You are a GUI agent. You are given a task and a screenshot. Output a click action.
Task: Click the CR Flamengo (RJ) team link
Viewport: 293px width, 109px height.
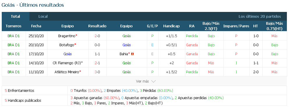[67, 63]
